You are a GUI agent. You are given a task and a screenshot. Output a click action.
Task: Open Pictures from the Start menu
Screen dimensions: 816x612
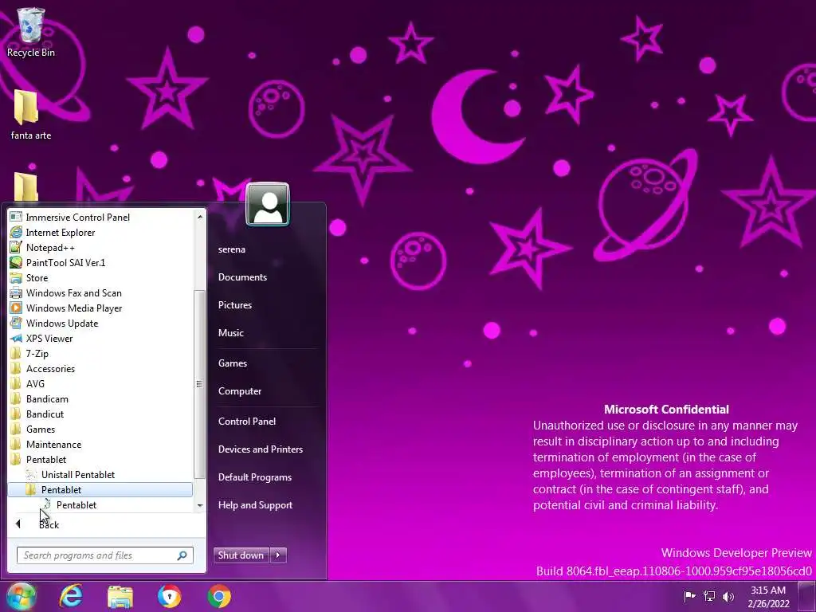[x=235, y=305]
